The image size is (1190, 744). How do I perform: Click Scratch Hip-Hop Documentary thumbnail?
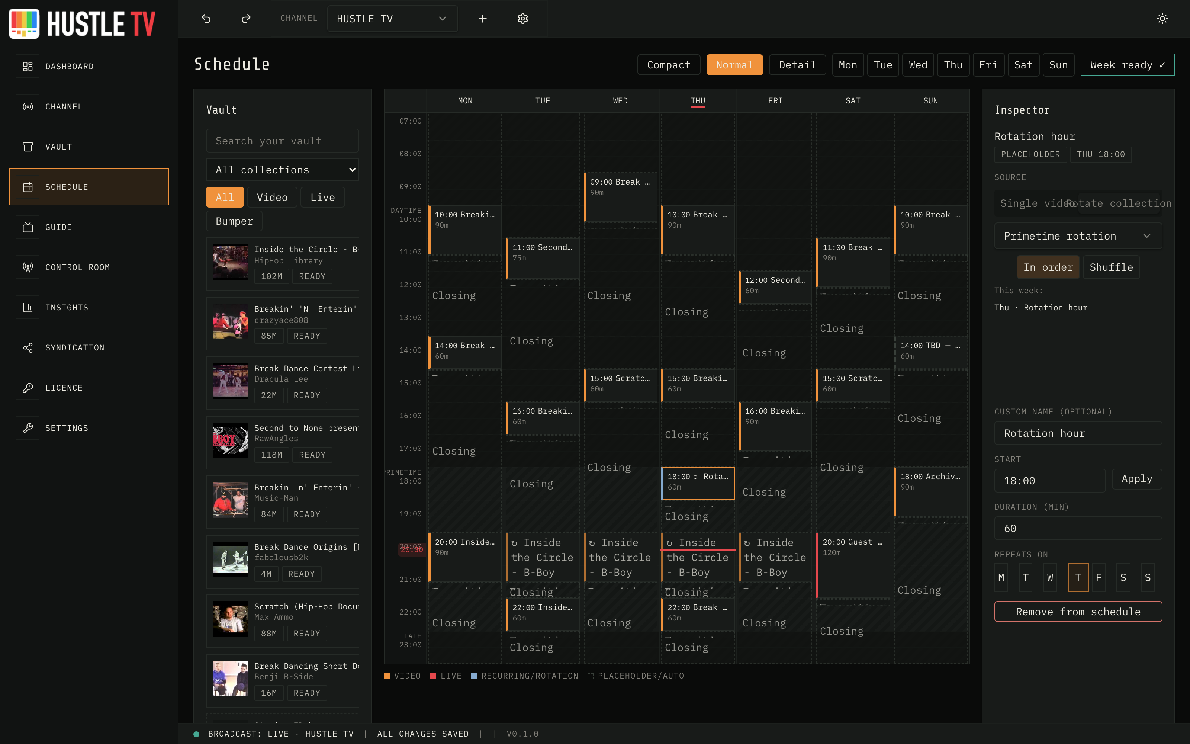pos(230,619)
